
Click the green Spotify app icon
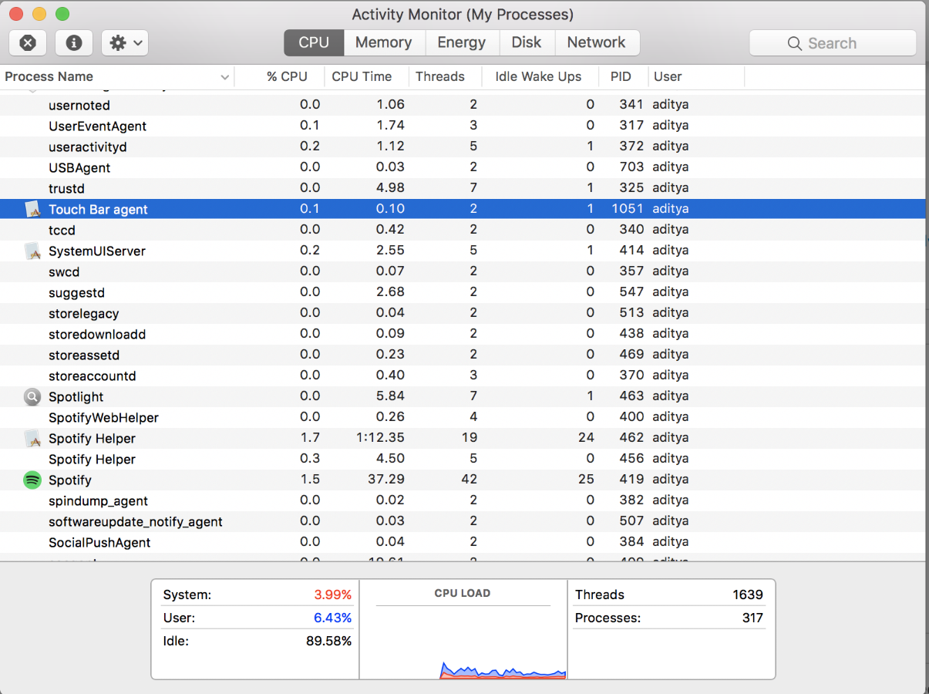32,480
